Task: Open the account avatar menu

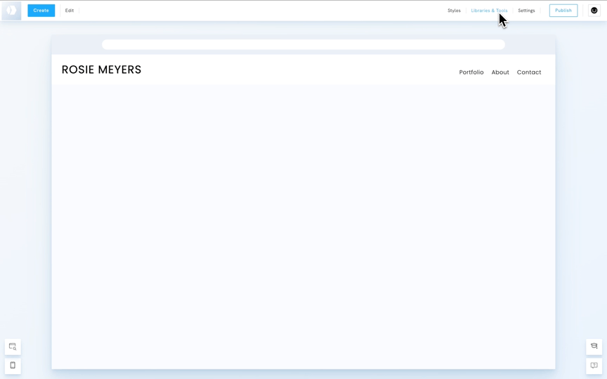Action: [594, 11]
